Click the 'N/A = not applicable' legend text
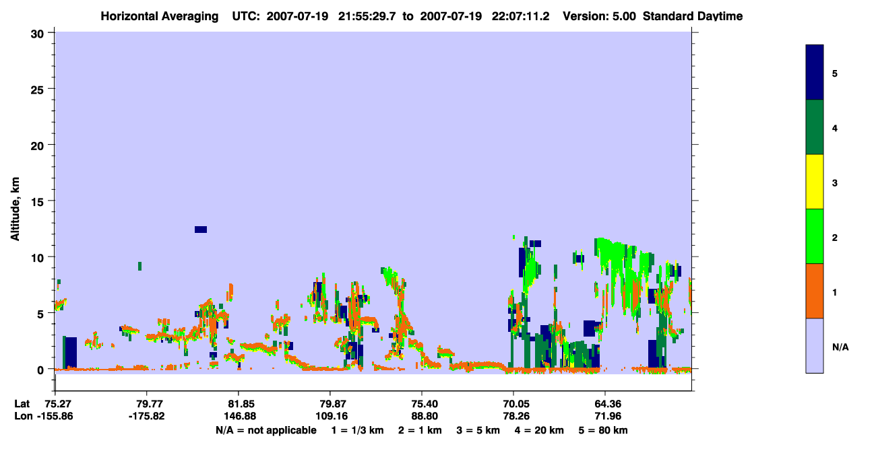Screen dimensions: 876x449 click(x=265, y=430)
